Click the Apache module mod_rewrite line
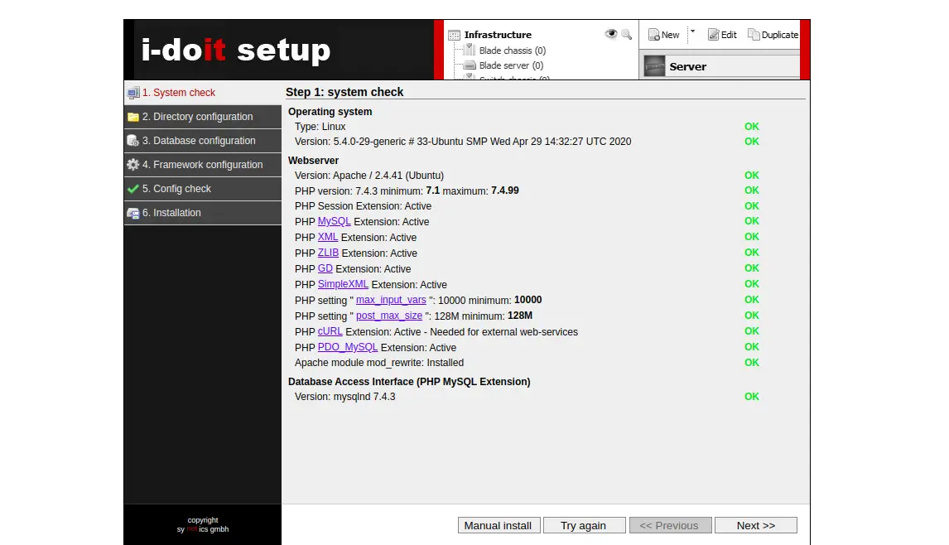 379,363
